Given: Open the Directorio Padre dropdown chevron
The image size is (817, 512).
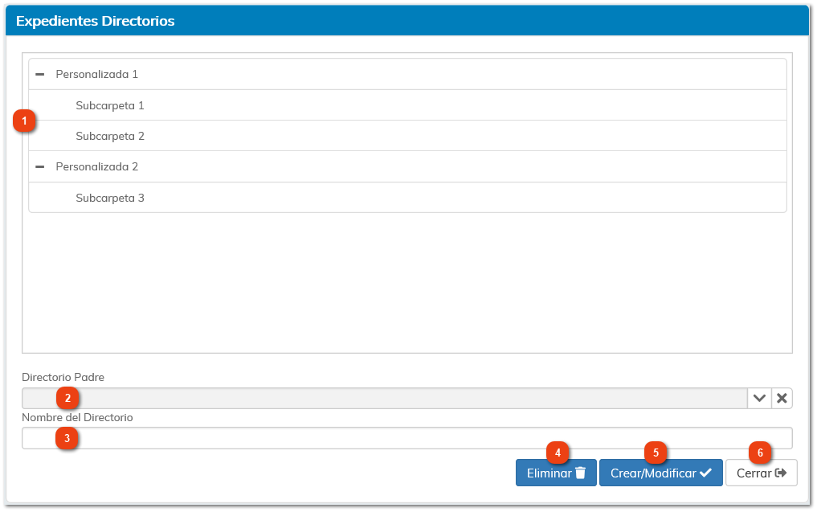Looking at the screenshot, I should coord(759,399).
